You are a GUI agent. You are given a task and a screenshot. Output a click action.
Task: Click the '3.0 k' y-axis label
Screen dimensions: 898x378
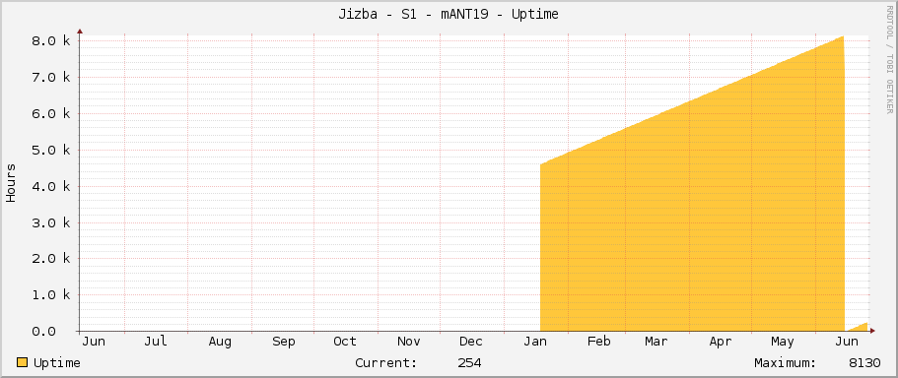click(51, 222)
